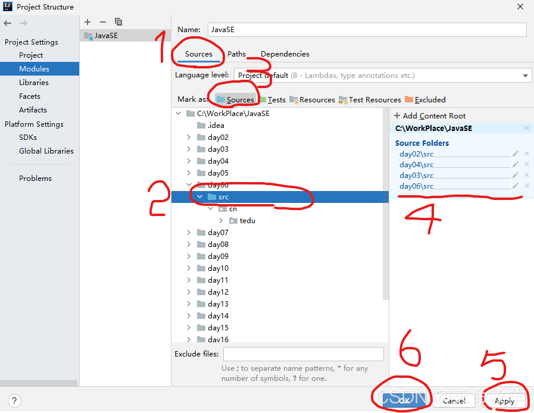The height and width of the screenshot is (413, 534).
Task: Edit properties of day04\src source folder
Action: (516, 164)
